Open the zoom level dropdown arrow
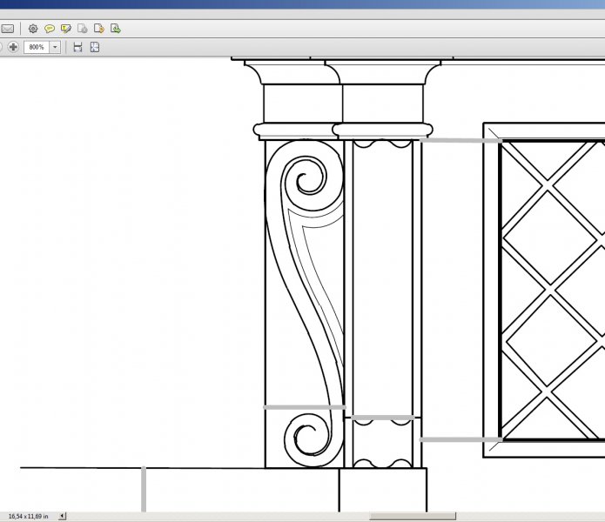The height and width of the screenshot is (522, 605). pos(55,47)
